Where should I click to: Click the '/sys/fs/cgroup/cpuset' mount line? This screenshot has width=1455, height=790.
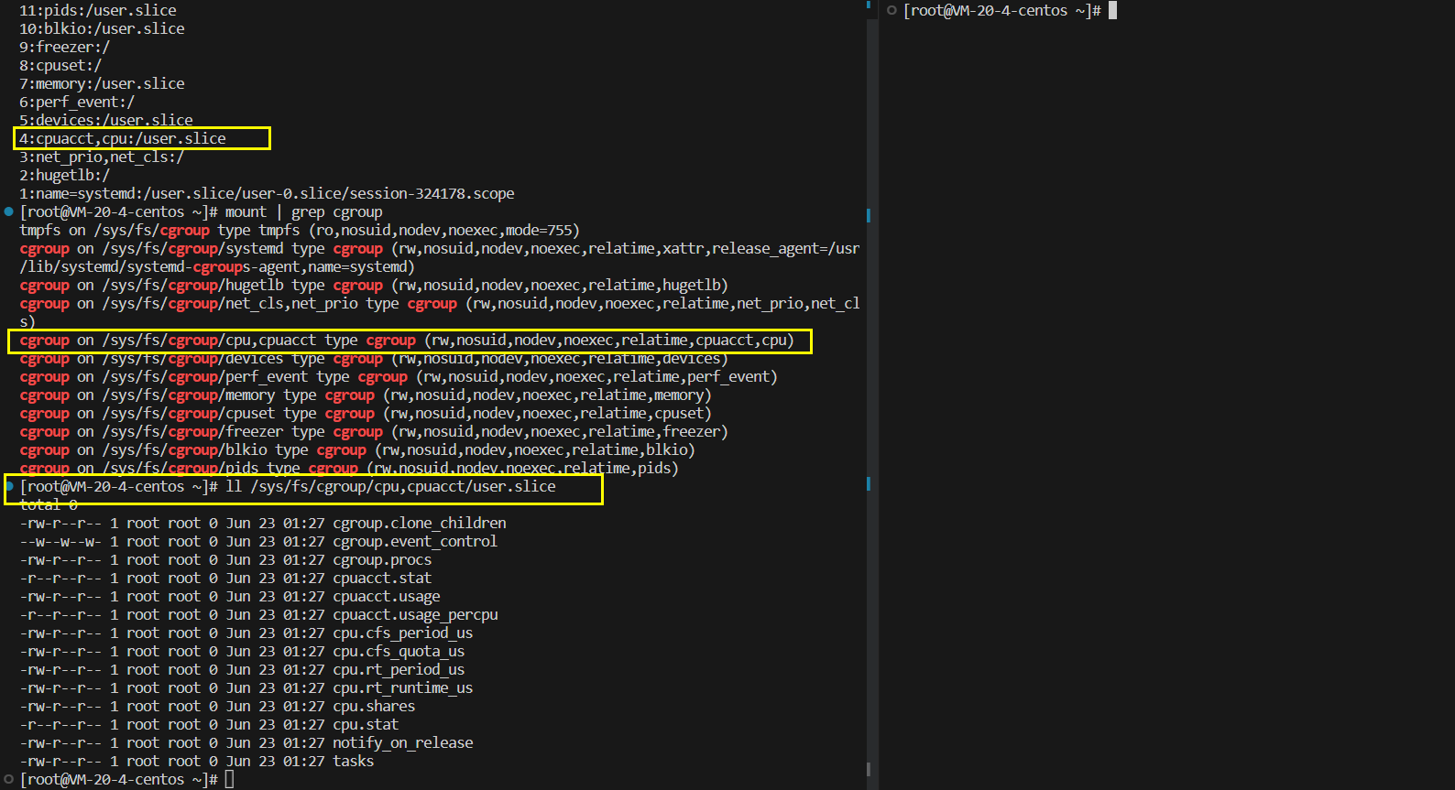pyautogui.click(x=366, y=413)
